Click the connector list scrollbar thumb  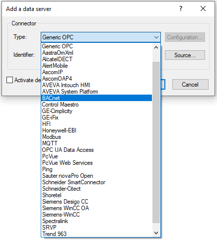156,142
